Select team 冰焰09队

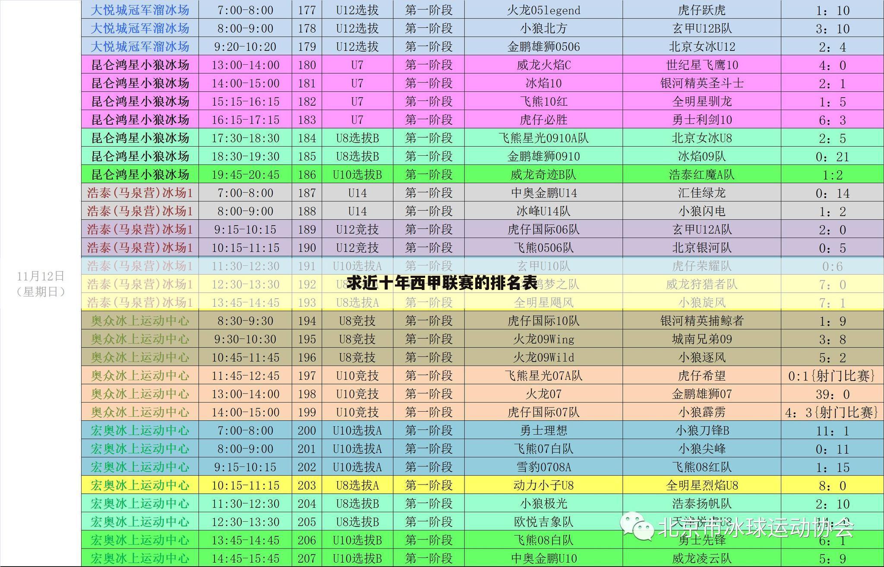(x=702, y=156)
